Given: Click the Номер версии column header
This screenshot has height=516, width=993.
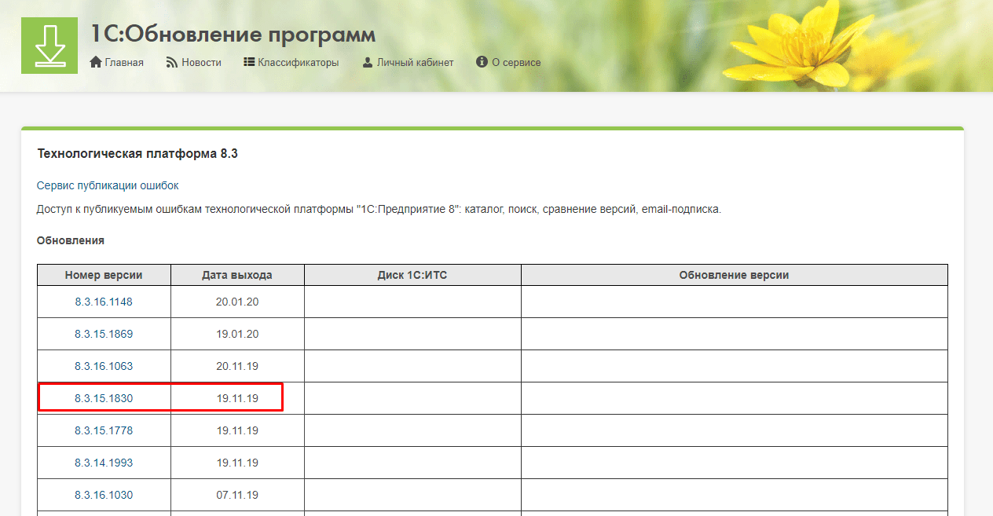Looking at the screenshot, I should 104,275.
